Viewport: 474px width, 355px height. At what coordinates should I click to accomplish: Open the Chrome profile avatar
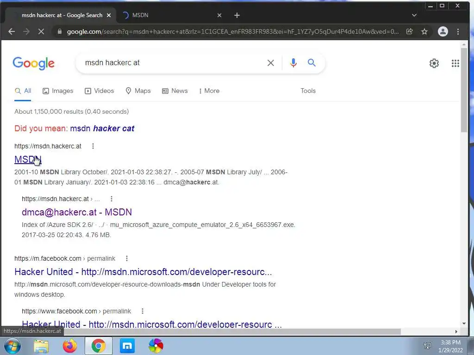pos(443,31)
